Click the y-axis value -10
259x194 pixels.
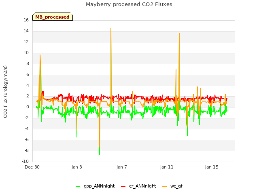pos(25,161)
